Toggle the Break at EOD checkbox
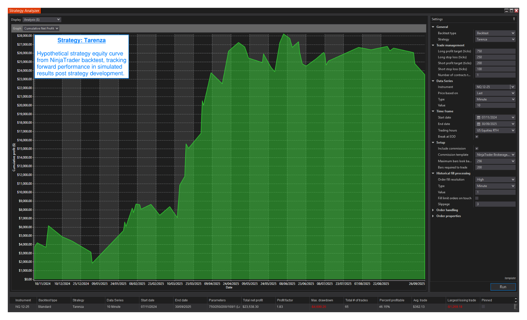The image size is (527, 320). [x=477, y=137]
